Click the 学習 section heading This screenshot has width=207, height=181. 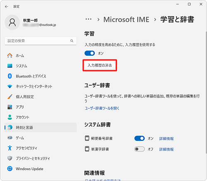coord(89,34)
